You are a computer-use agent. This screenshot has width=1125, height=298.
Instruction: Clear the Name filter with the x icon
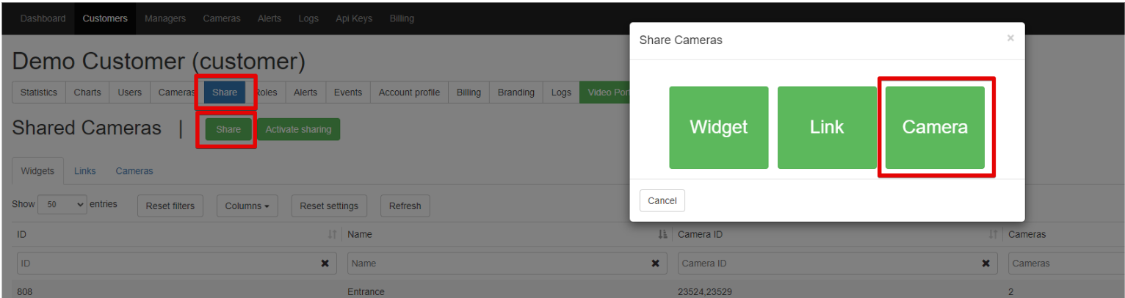pos(655,263)
